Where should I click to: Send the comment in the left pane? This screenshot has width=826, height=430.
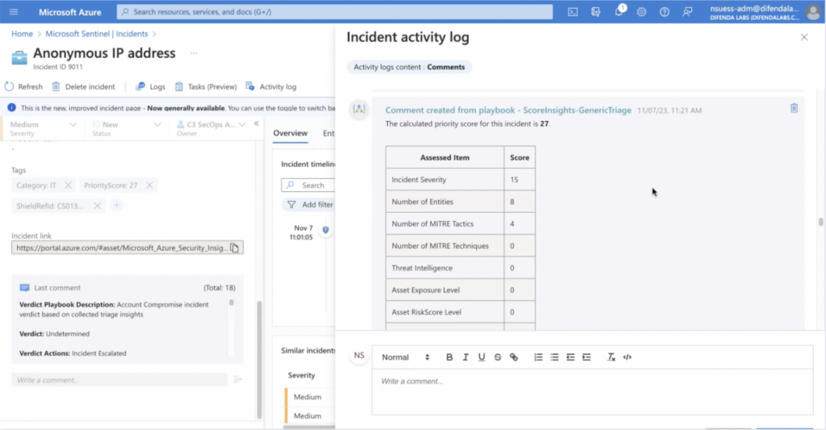pyautogui.click(x=238, y=379)
